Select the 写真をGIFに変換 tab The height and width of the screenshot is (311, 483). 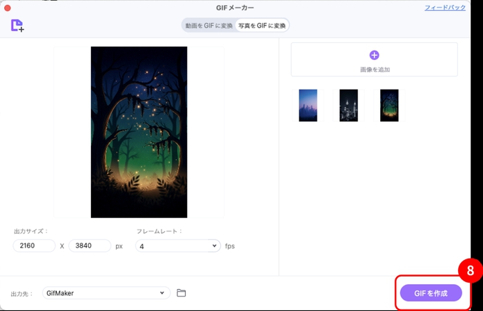pos(262,26)
